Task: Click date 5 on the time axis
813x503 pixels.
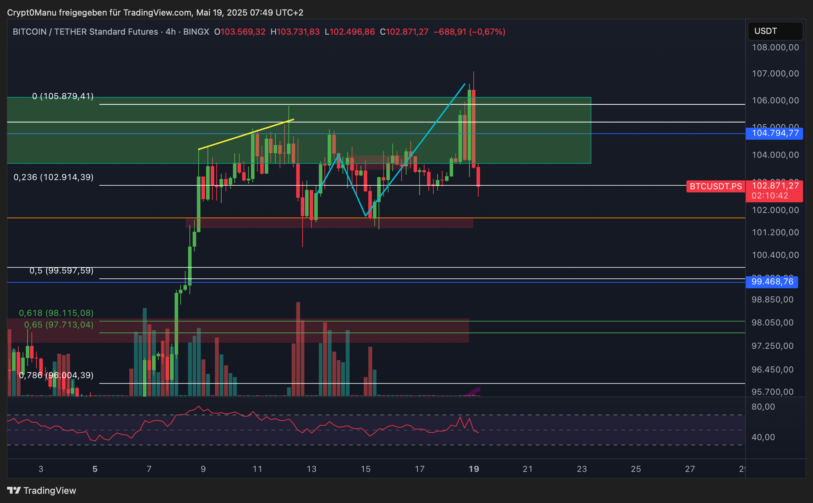Action: (95, 469)
